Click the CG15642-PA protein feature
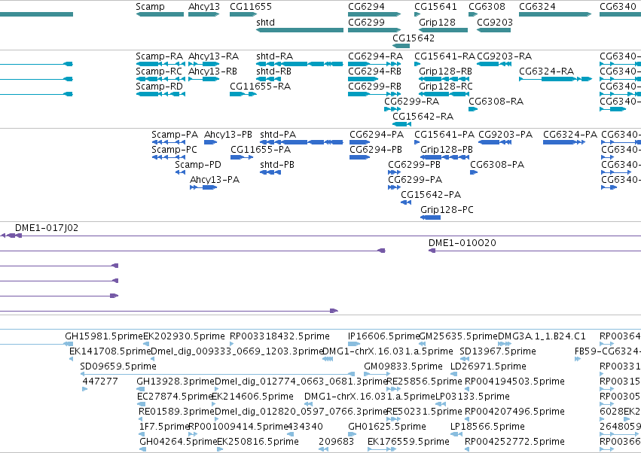The width and height of the screenshot is (641, 453). pyautogui.click(x=406, y=203)
